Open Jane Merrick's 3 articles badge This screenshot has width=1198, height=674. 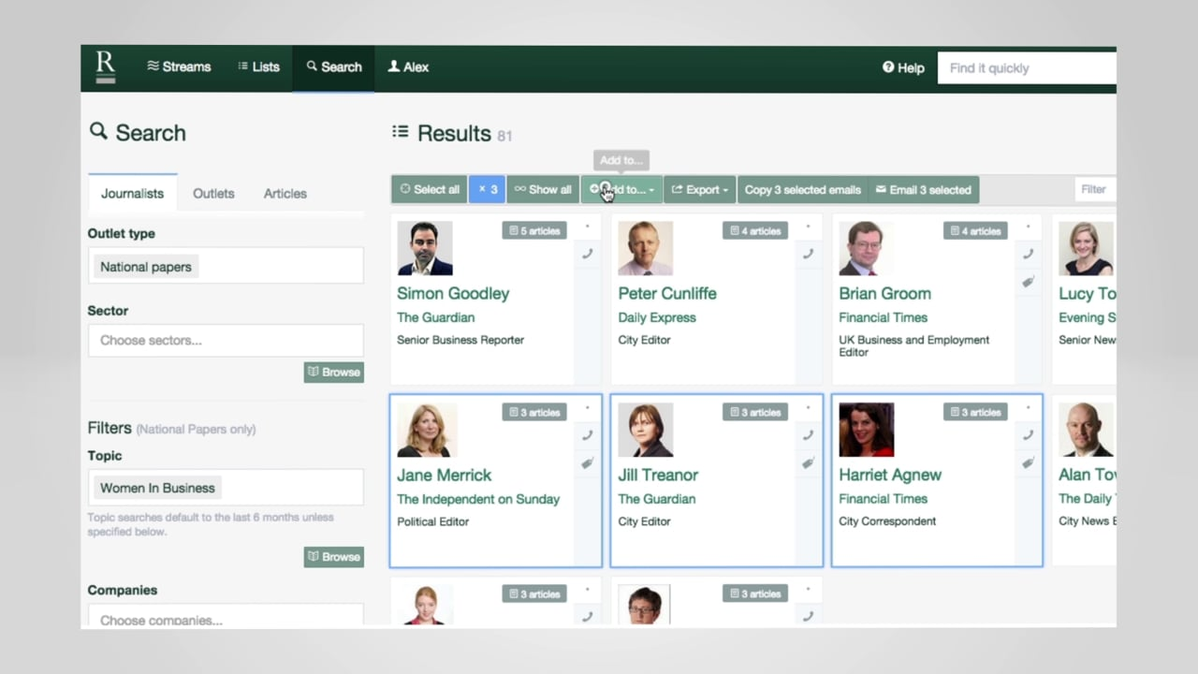coord(533,412)
